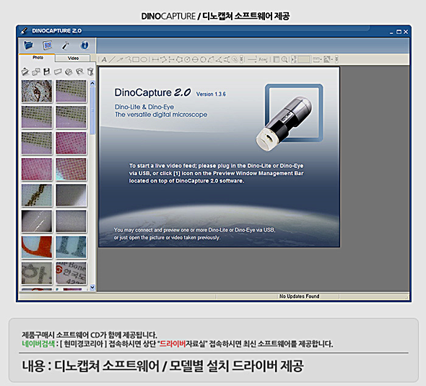426x386 pixels.
Task: Select the blue-gray printed letters thumbnail
Action: click(71, 247)
